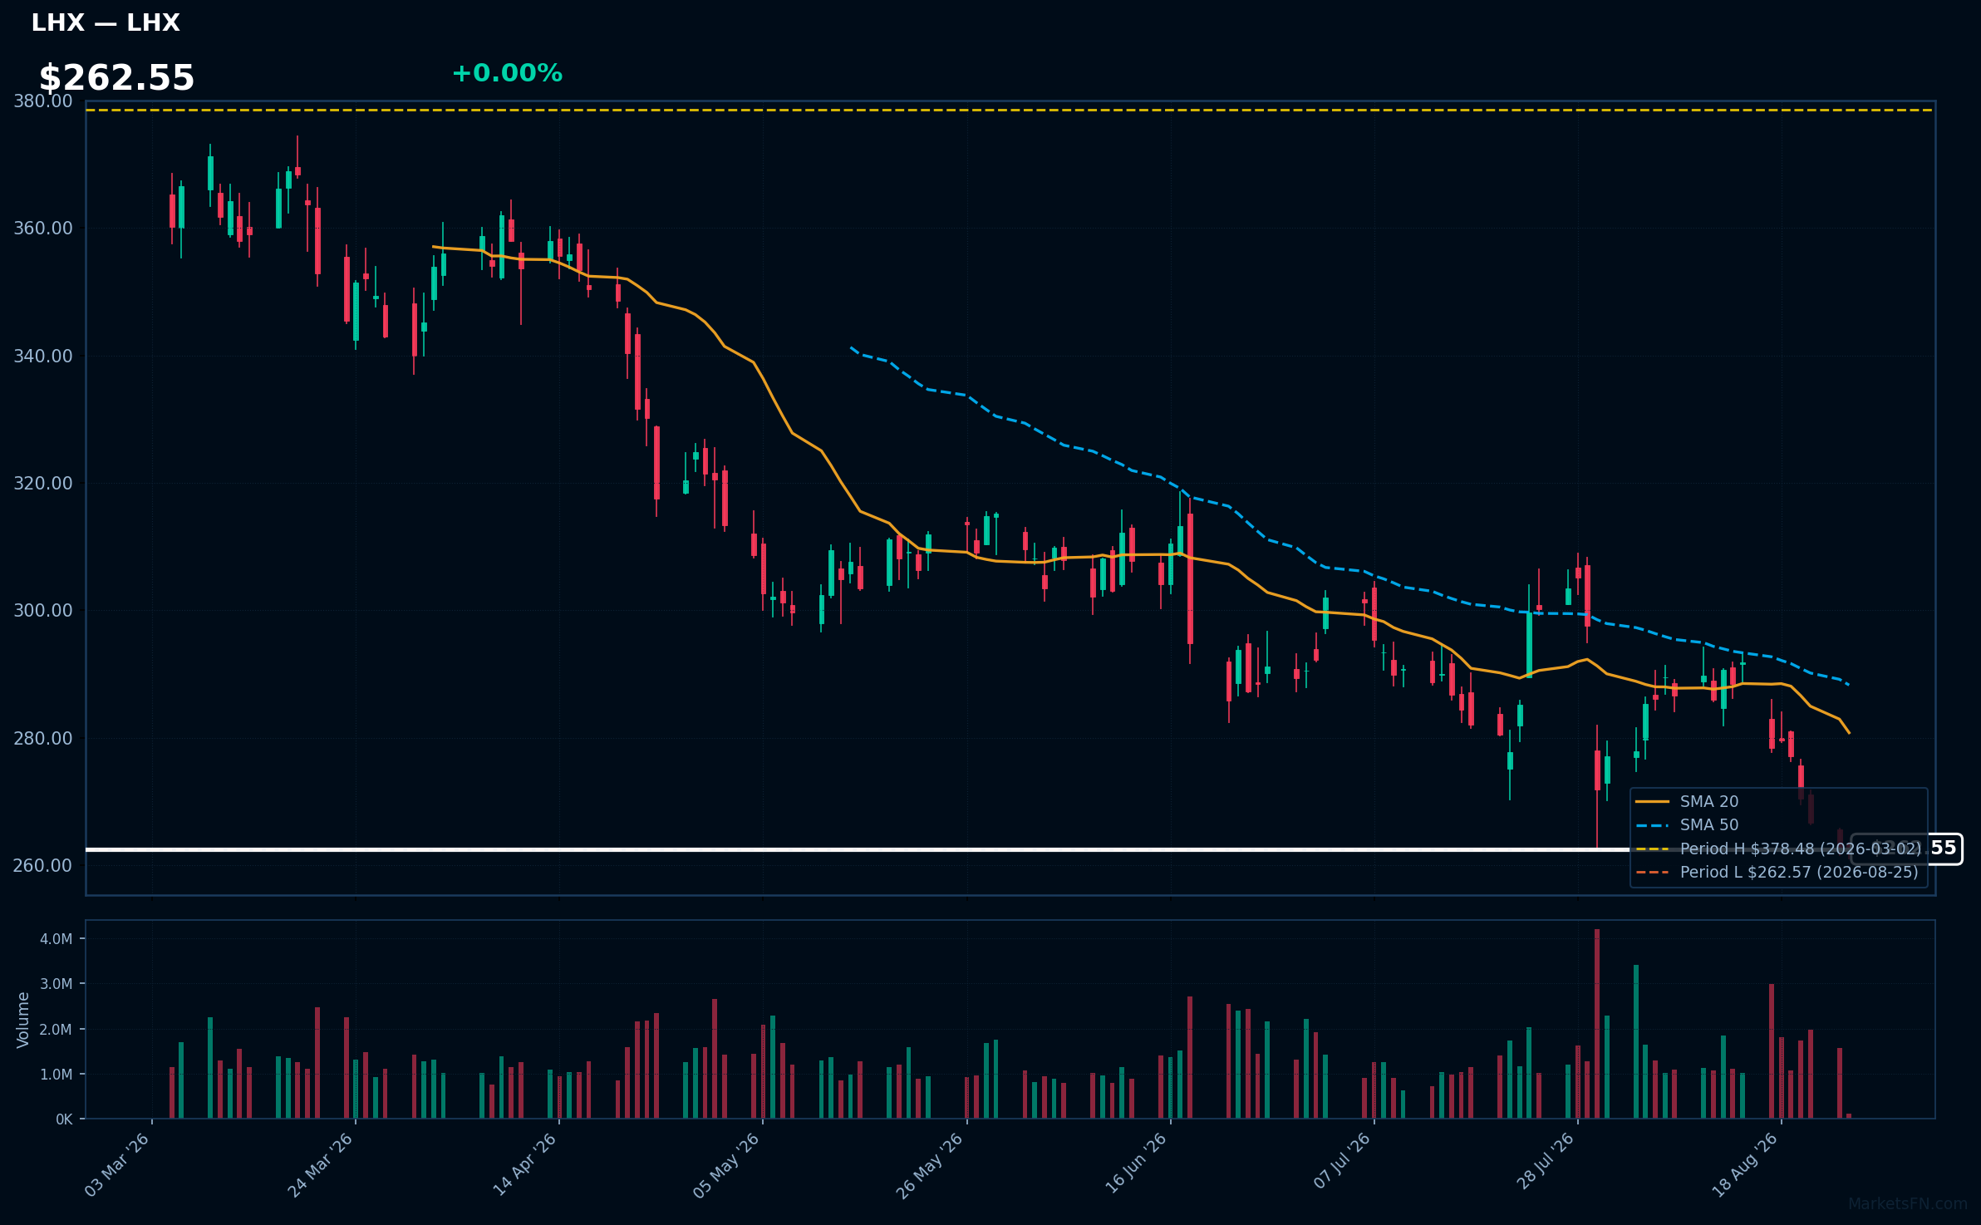Viewport: 1981px width, 1225px height.
Task: Click the 18 Aug '26 date label
Action: tap(1745, 1165)
